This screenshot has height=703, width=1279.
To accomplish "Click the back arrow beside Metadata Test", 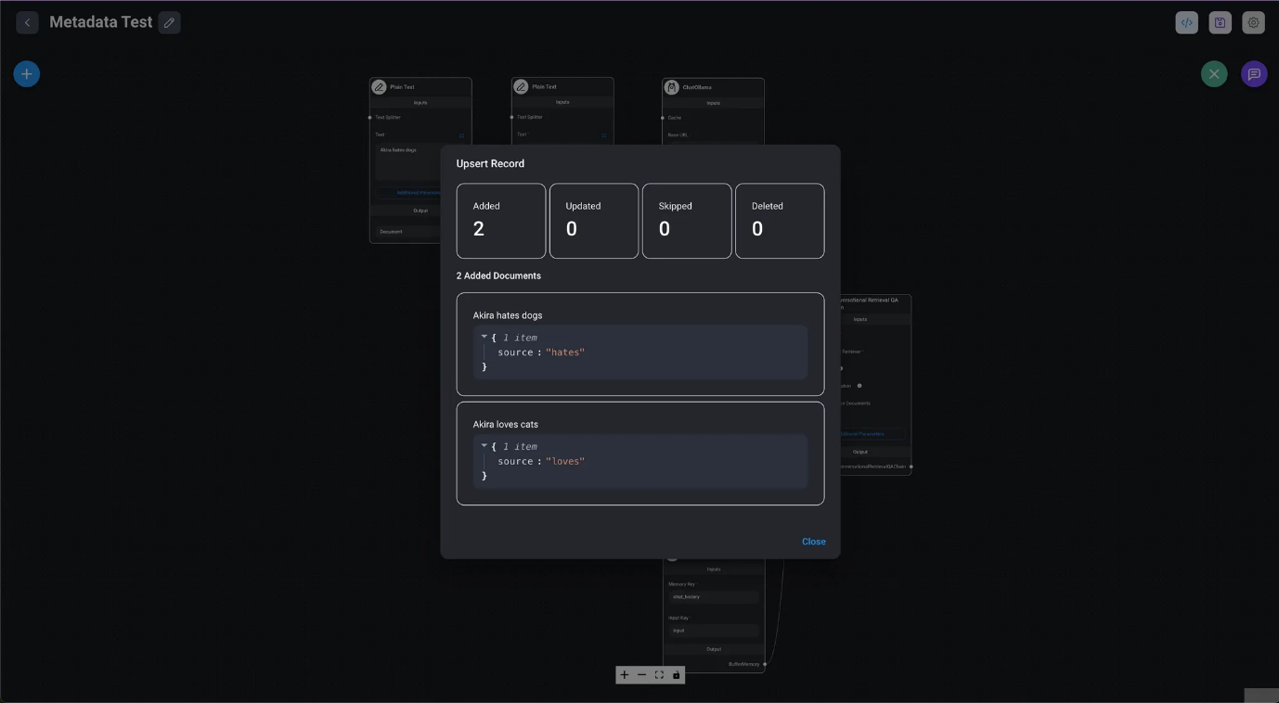I will [27, 22].
